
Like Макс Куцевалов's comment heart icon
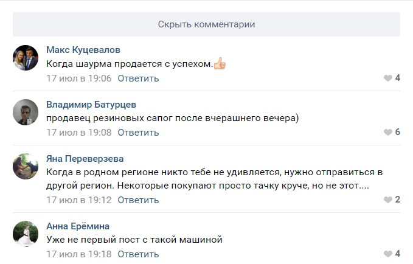[387, 78]
